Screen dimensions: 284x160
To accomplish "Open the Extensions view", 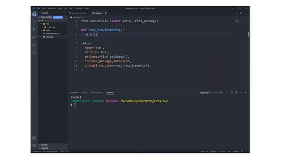I will coord(34,45).
